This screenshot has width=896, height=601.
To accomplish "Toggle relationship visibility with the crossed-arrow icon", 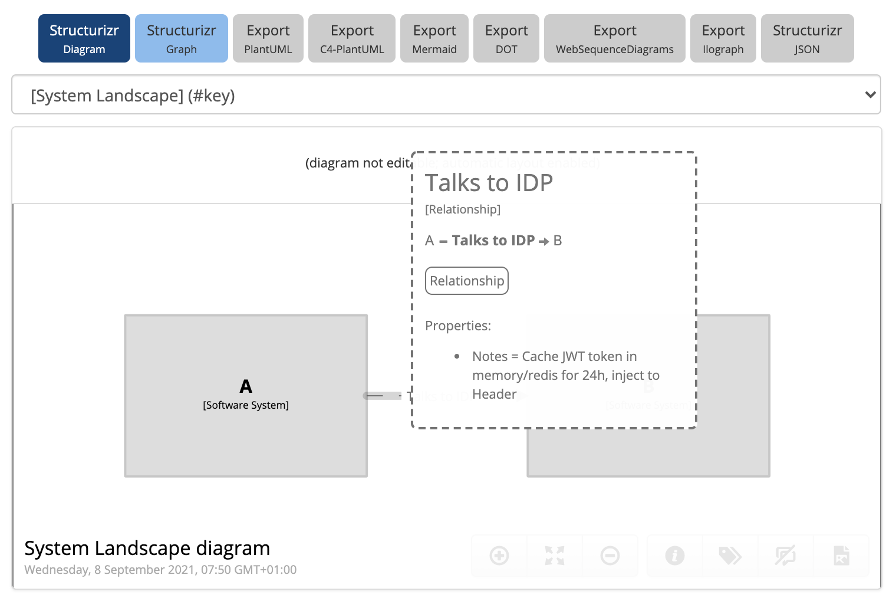I will click(786, 556).
